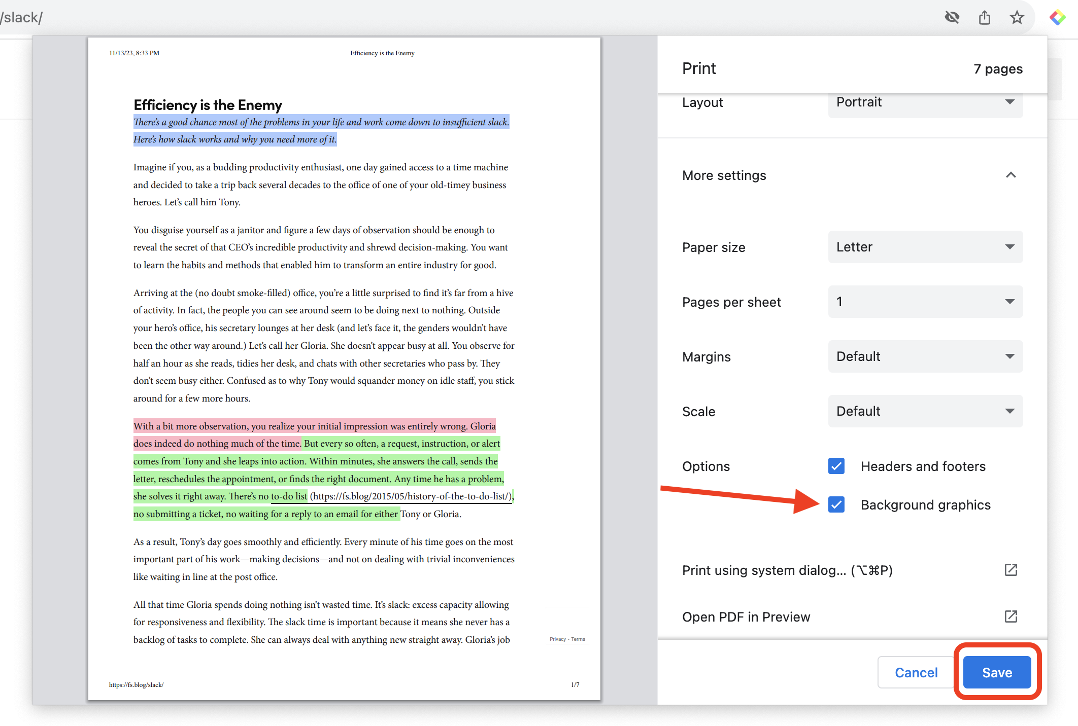
Task: Click the 'More settings' label
Action: point(724,175)
